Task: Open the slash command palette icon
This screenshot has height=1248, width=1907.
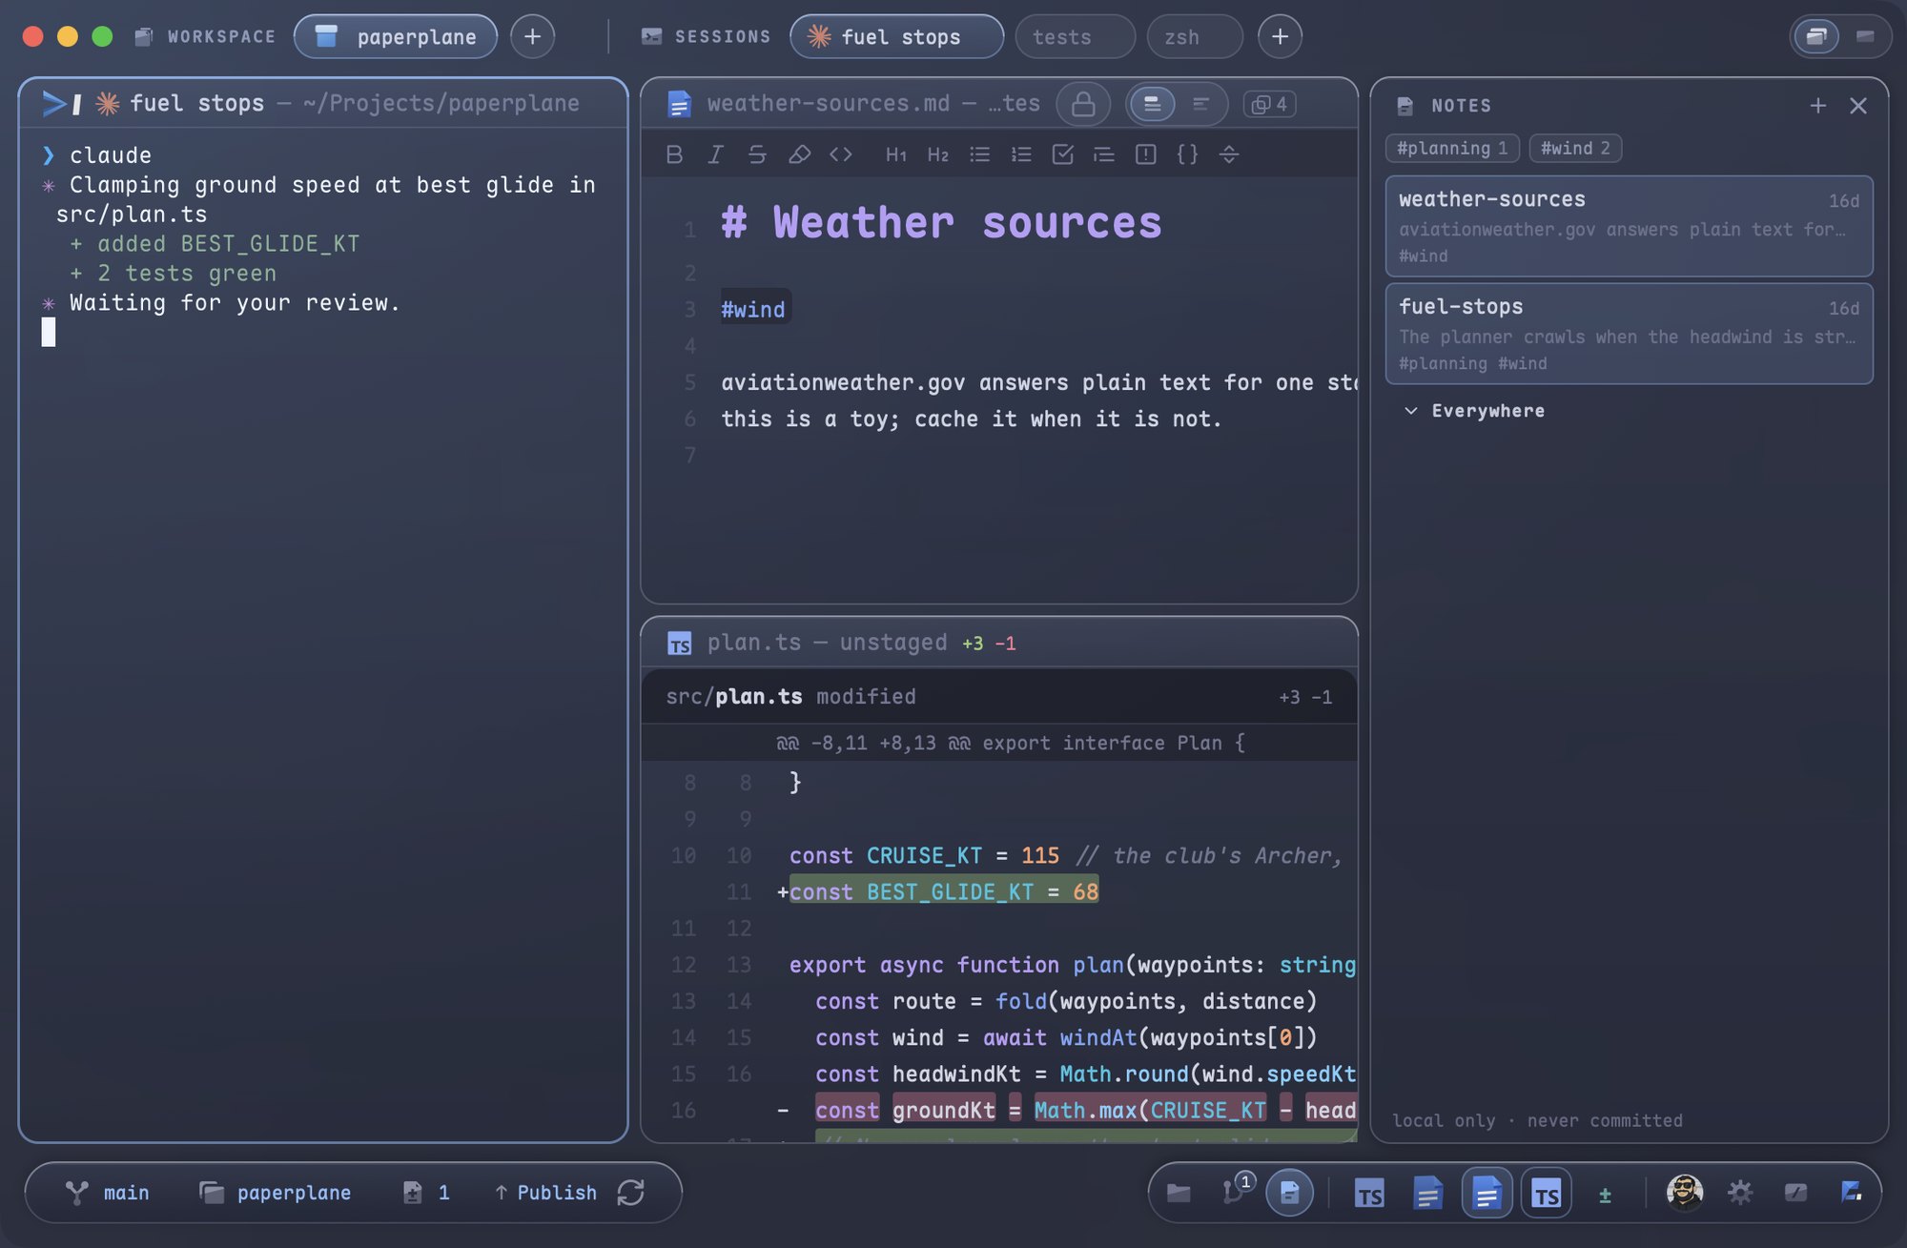Action: click(x=1795, y=1193)
